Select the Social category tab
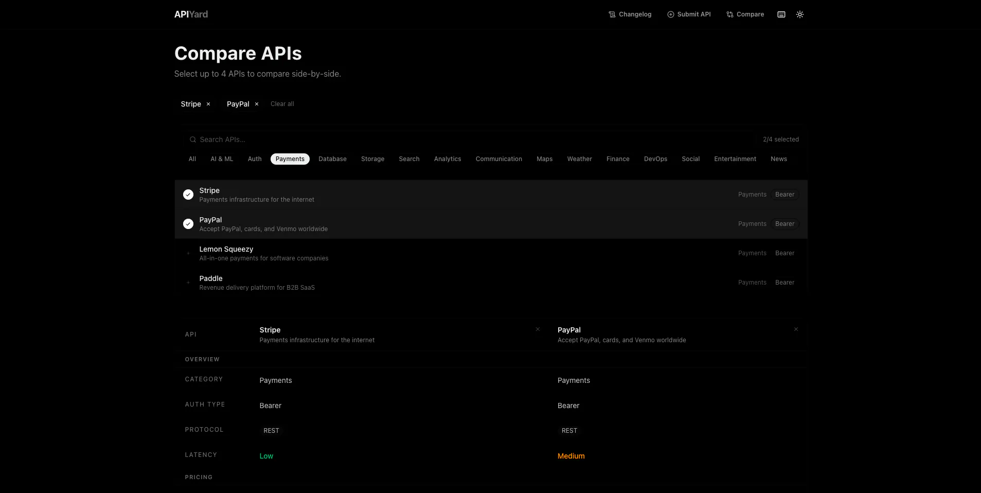This screenshot has height=493, width=981. (691, 159)
